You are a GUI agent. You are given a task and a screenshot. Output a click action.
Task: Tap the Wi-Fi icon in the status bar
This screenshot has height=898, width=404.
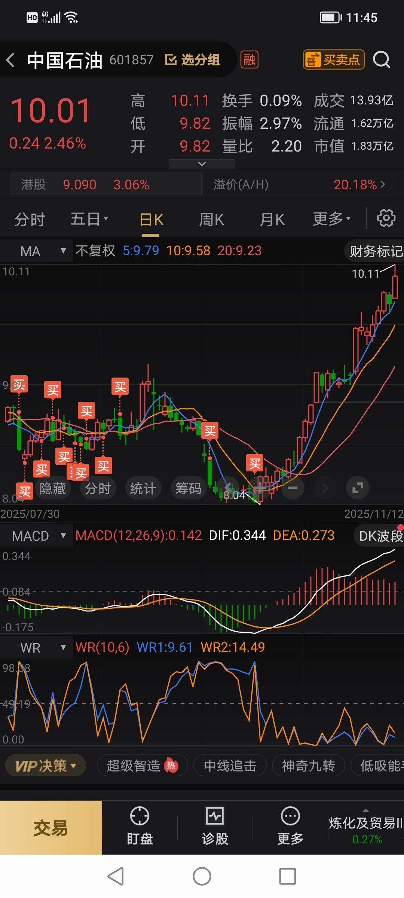[x=71, y=17]
